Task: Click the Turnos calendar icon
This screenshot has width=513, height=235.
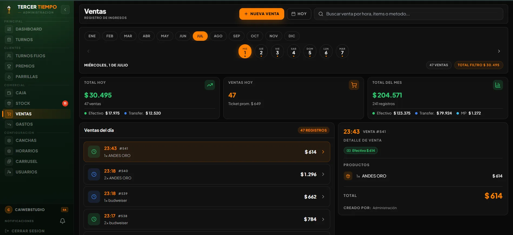Action: [9, 39]
